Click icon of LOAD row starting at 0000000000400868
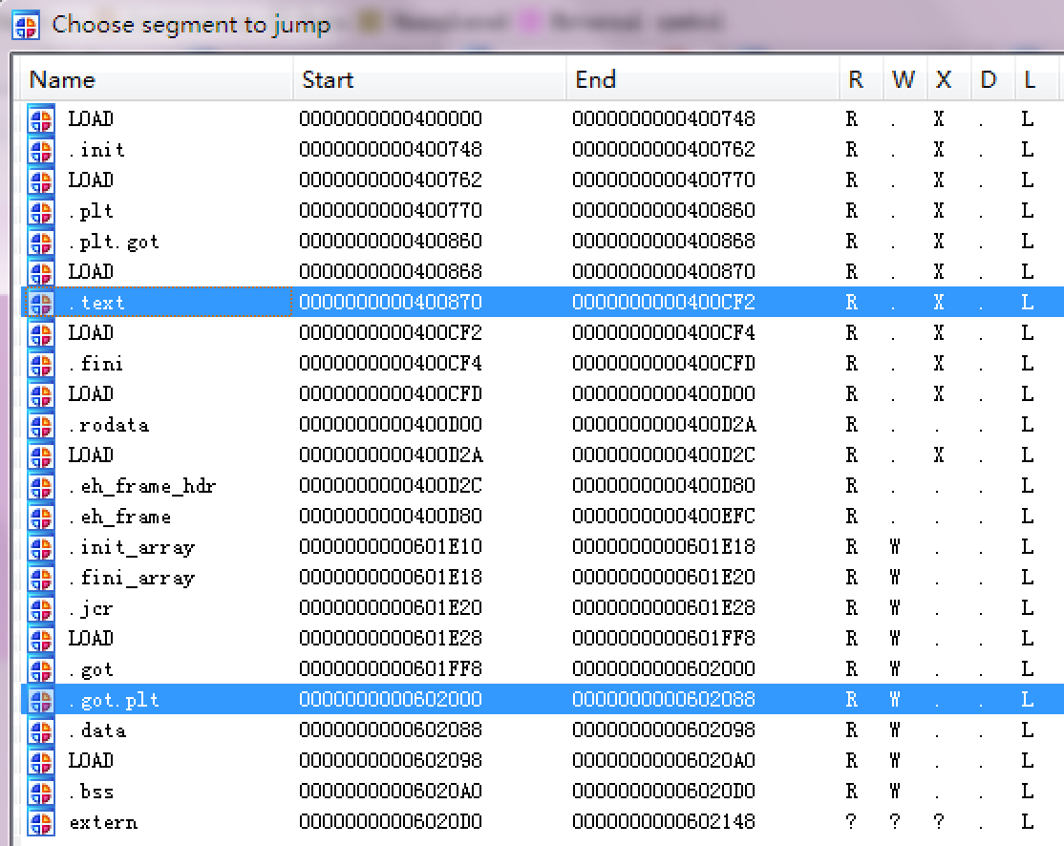This screenshot has height=846, width=1064. [41, 272]
